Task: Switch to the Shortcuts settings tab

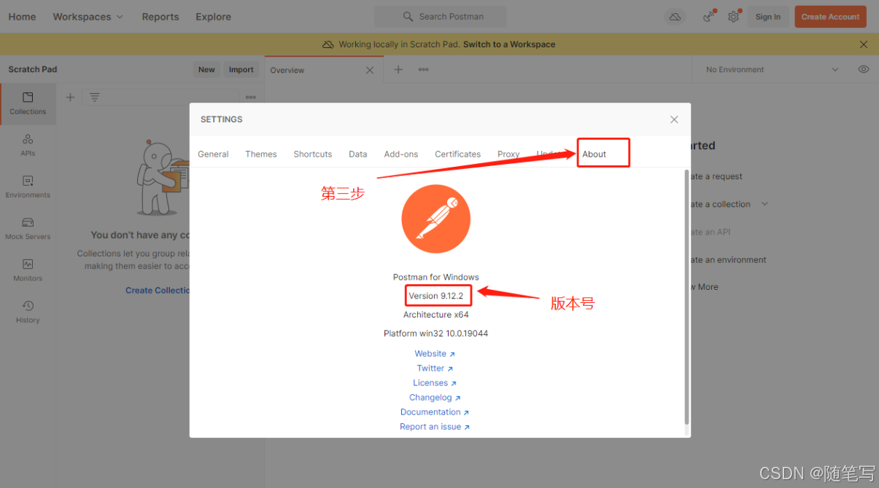Action: (313, 154)
